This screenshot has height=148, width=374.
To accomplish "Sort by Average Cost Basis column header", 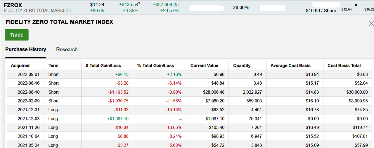I will 290,66.
